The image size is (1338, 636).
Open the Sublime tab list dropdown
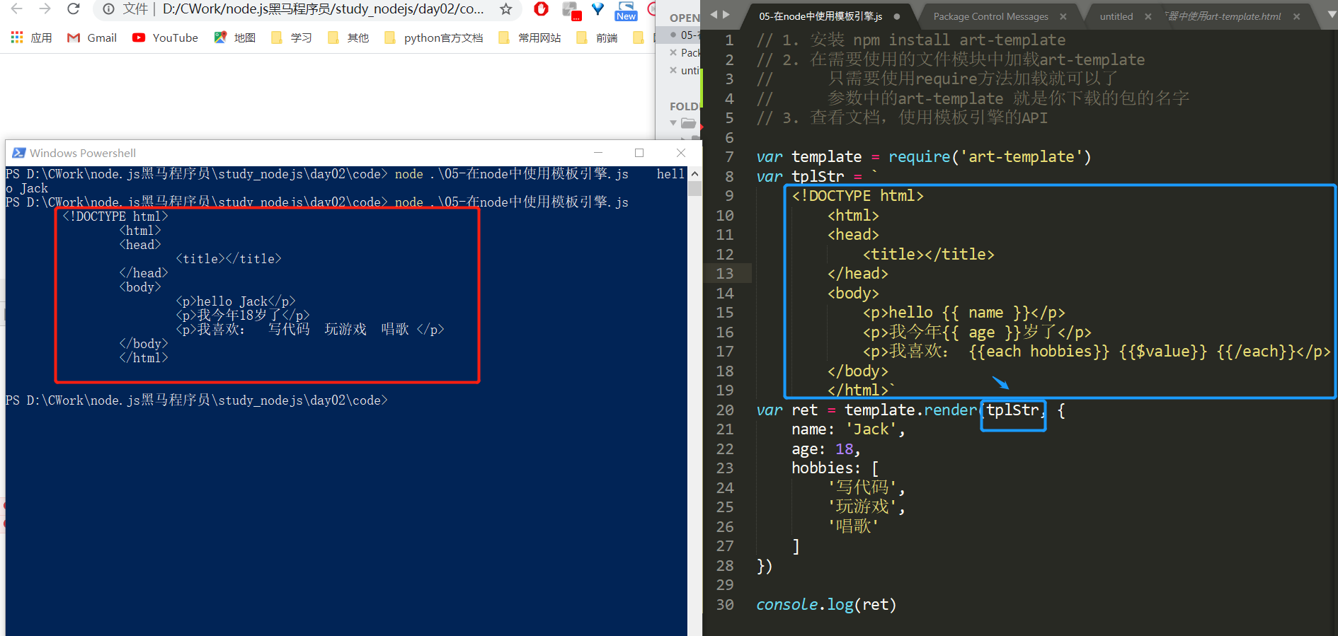[x=1332, y=15]
